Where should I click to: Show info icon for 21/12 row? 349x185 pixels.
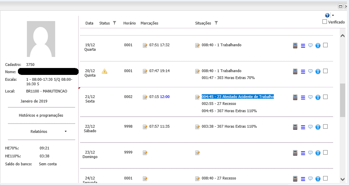pos(318,97)
